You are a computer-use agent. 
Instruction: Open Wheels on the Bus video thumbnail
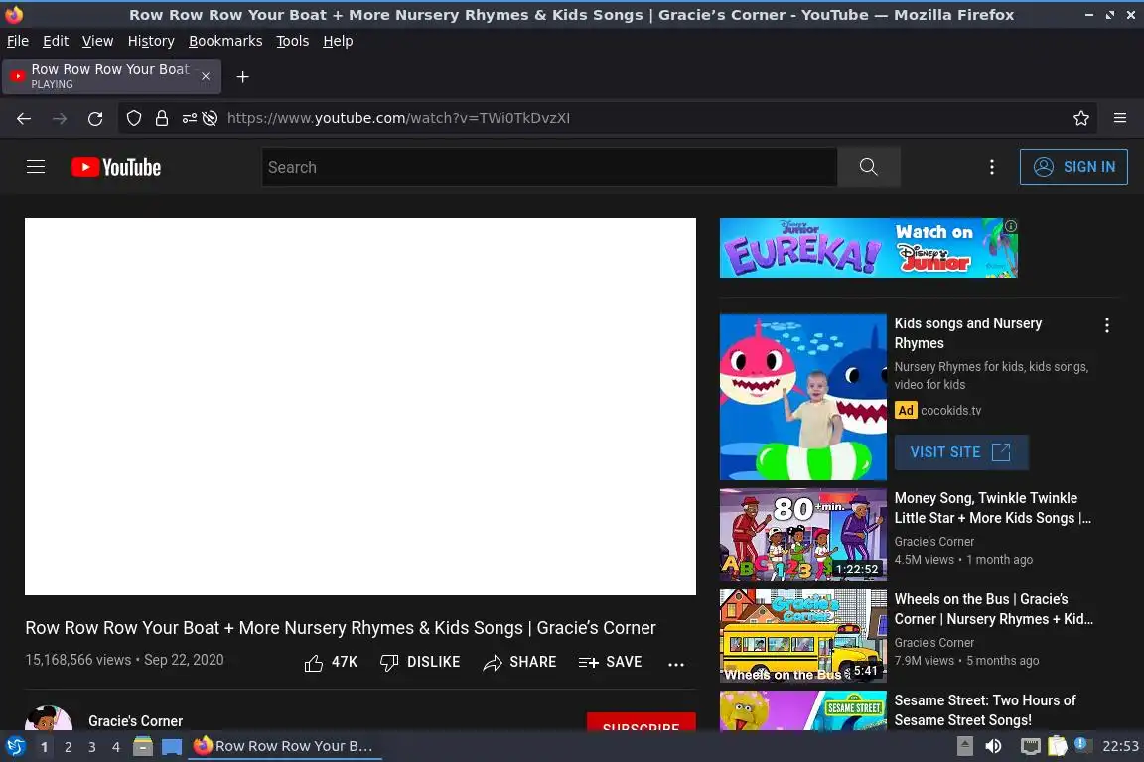click(x=802, y=636)
